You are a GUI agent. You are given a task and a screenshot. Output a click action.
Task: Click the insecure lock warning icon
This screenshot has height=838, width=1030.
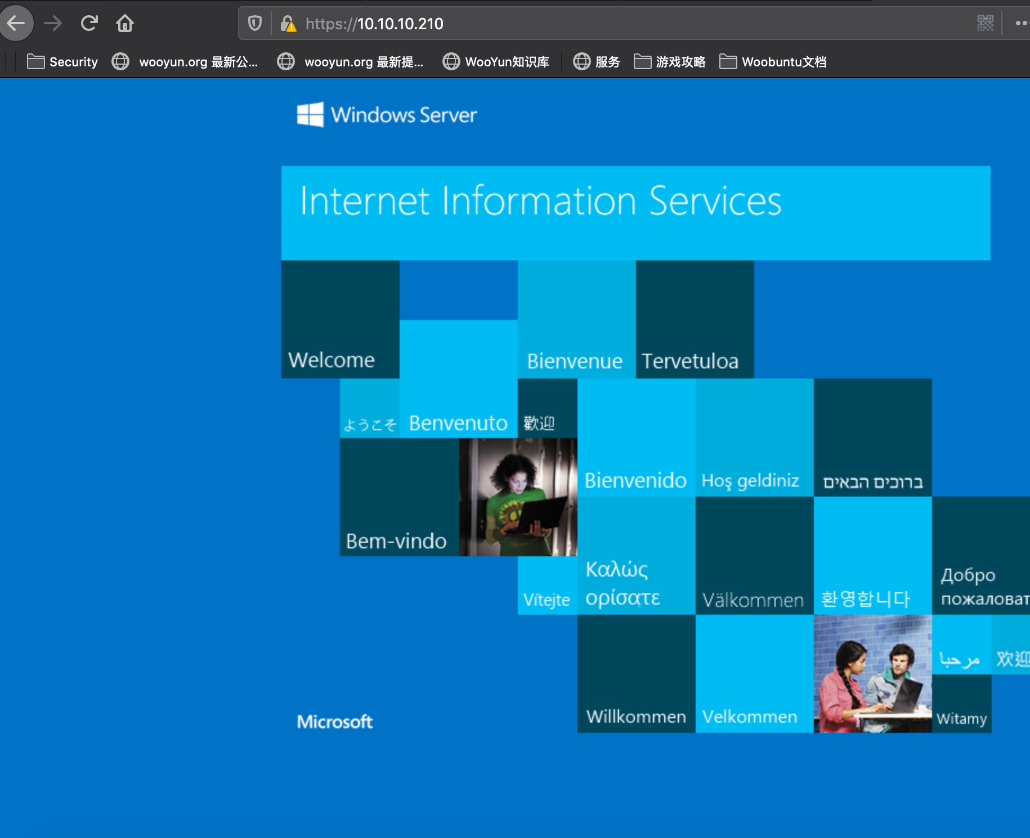click(288, 24)
